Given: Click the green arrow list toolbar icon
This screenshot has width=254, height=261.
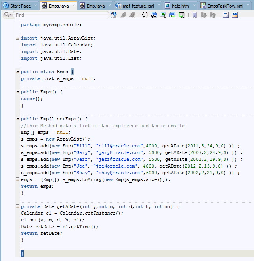Looking at the screenshot, I should (181, 15).
